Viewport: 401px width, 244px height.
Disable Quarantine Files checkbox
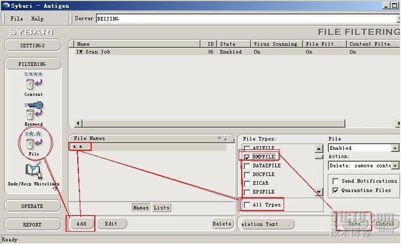(335, 190)
